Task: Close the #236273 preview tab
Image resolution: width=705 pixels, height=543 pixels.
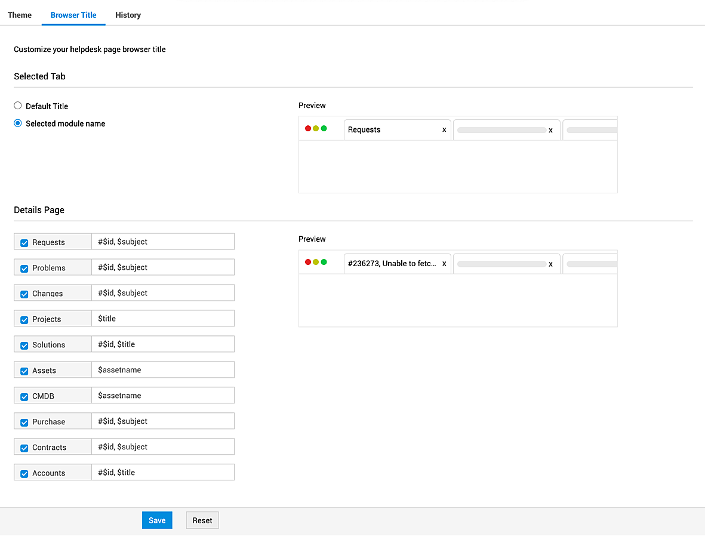Action: coord(444,264)
